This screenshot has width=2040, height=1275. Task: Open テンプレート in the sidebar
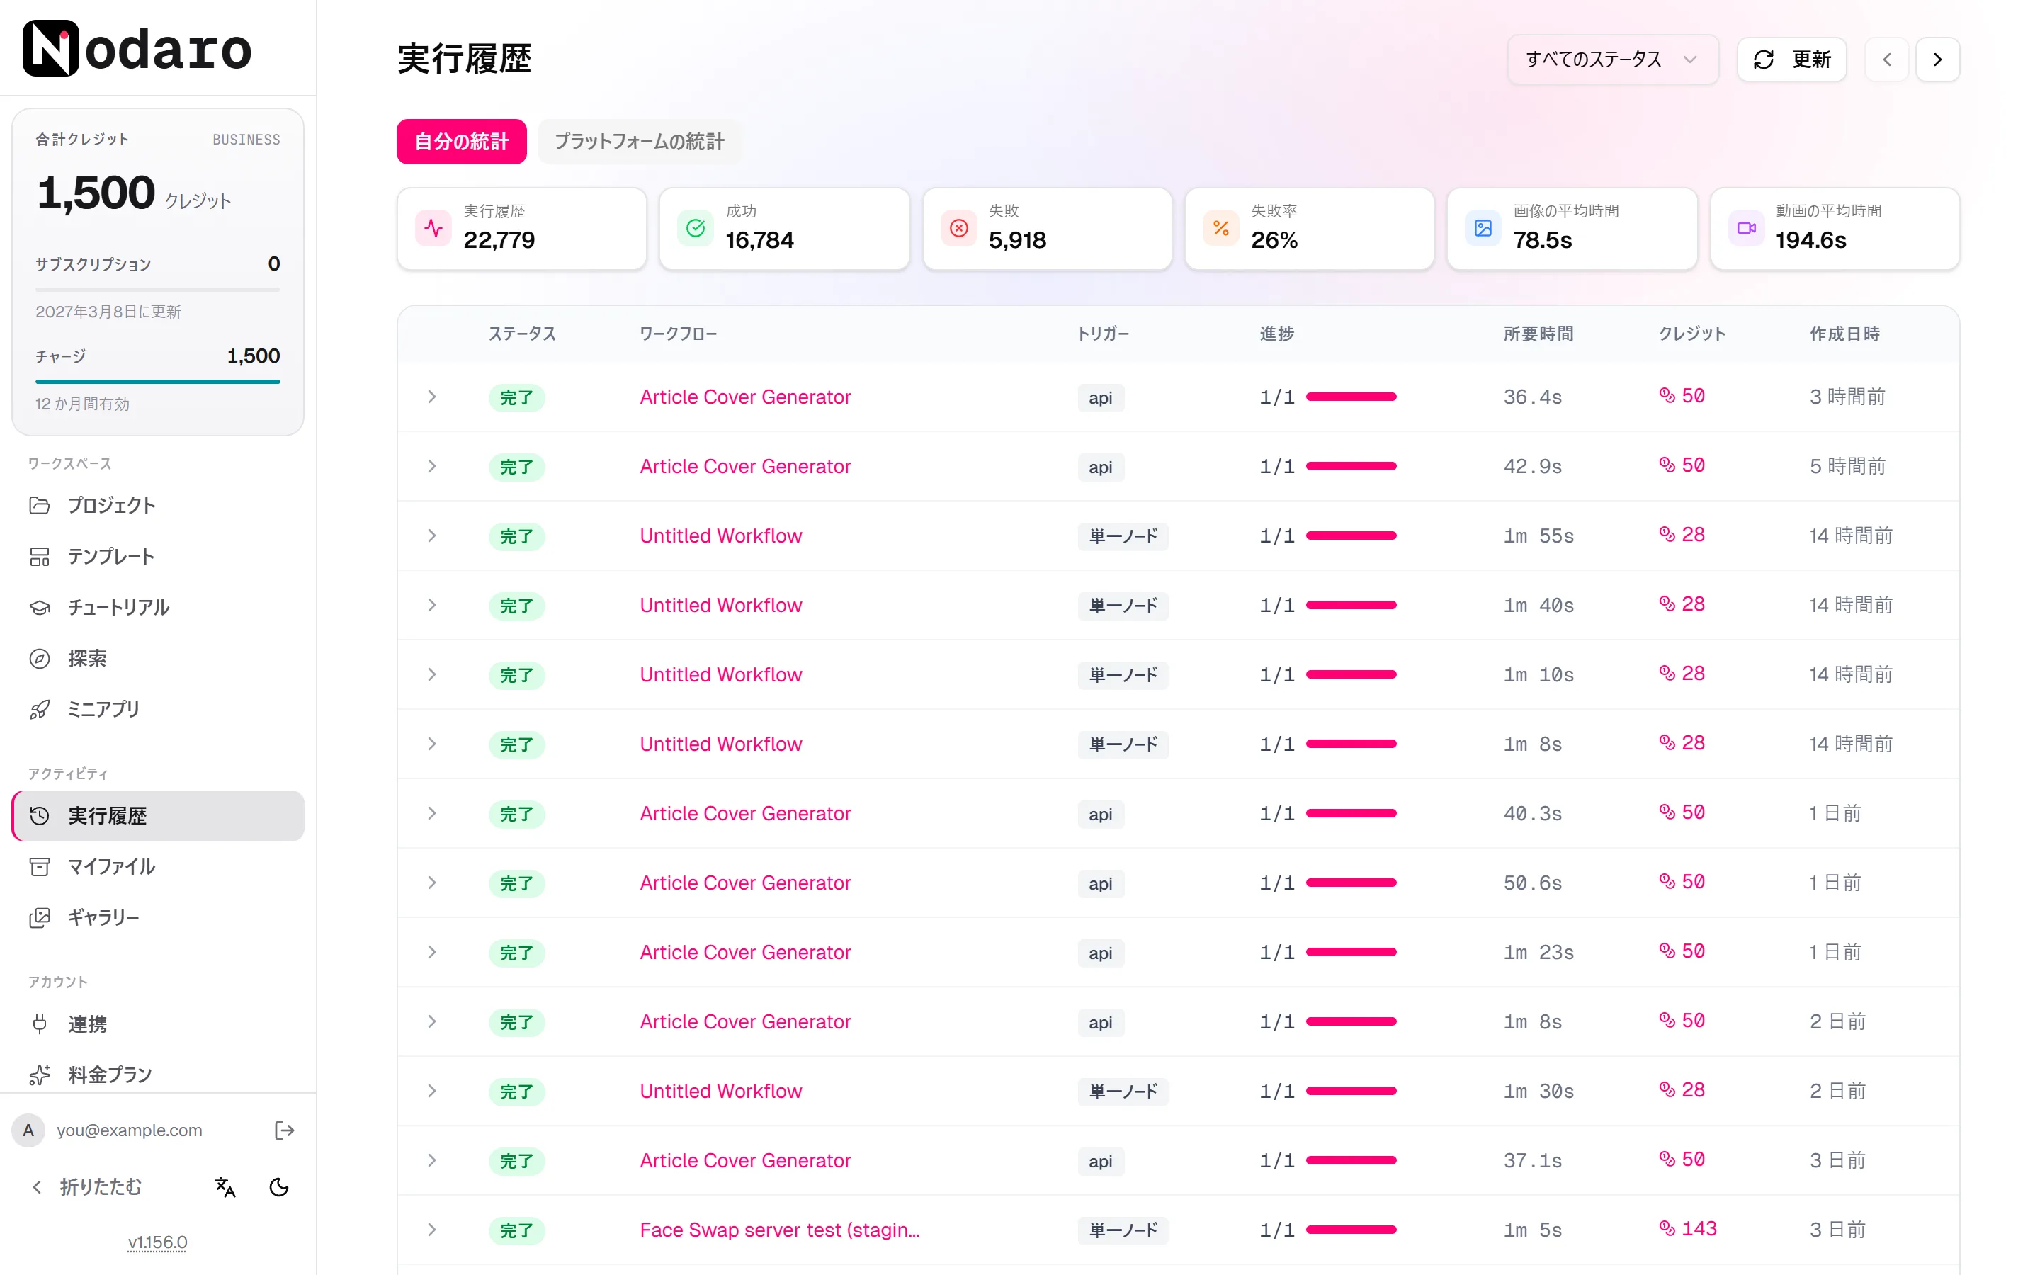158,557
